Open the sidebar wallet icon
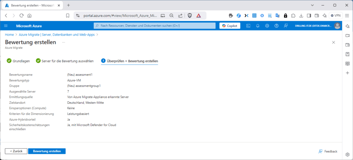The height and width of the screenshot is (160, 353). pyautogui.click(x=347, y=45)
